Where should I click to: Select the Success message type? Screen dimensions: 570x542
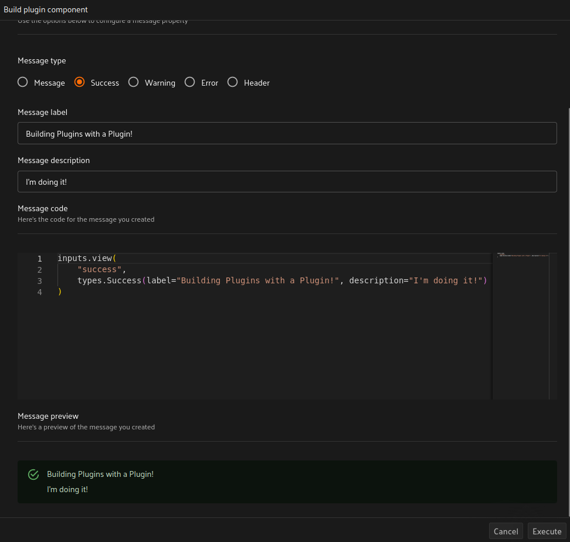point(80,82)
